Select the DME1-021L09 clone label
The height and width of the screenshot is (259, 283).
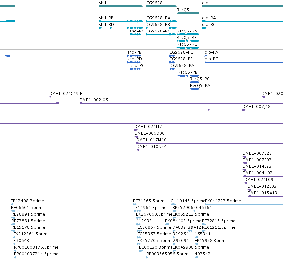(x=259, y=180)
